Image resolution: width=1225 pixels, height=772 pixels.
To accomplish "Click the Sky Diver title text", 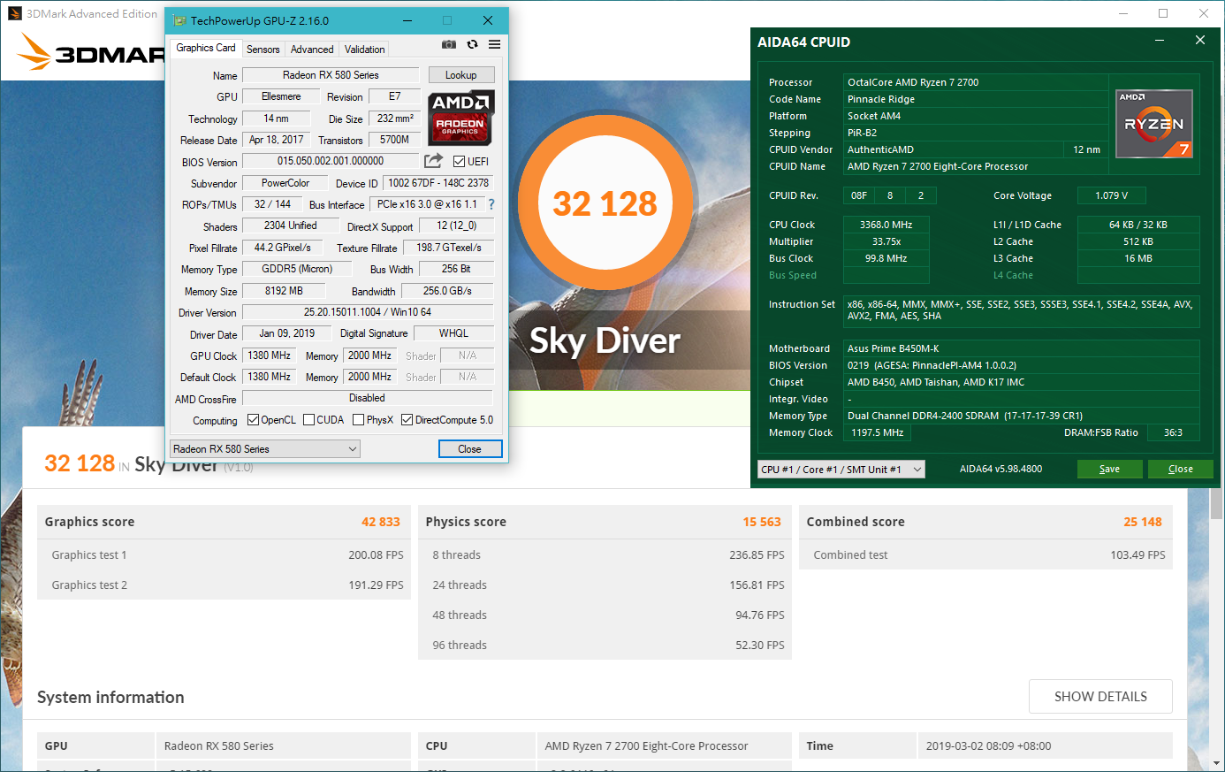I will (x=605, y=341).
